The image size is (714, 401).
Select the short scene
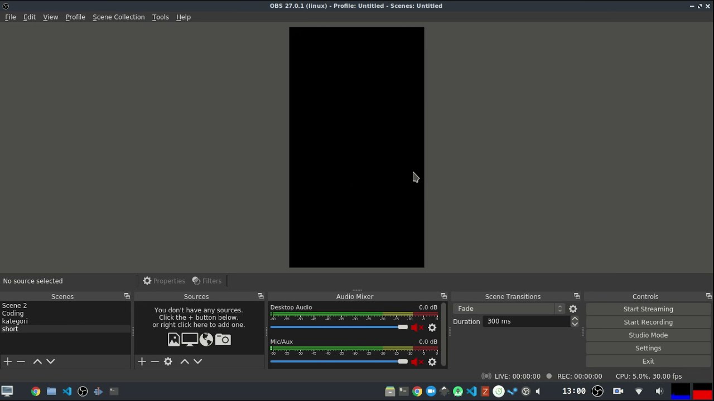[x=66, y=329]
